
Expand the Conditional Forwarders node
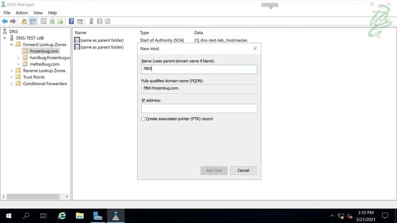tap(11, 84)
